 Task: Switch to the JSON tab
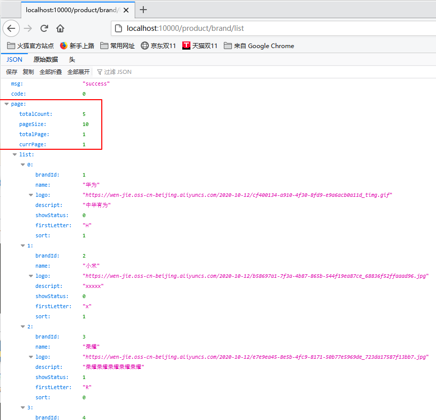point(14,59)
